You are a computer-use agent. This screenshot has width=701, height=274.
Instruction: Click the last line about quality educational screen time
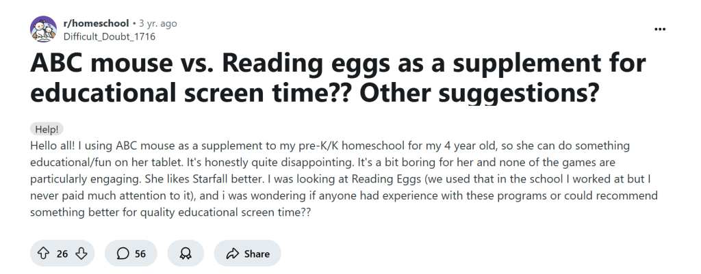pyautogui.click(x=171, y=212)
